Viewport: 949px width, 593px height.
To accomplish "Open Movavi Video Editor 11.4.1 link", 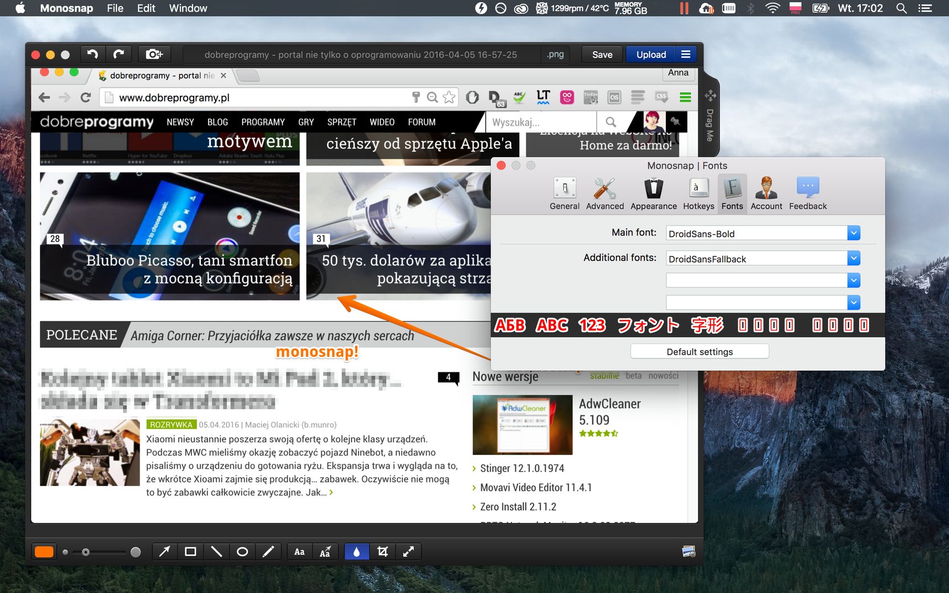I will [536, 488].
